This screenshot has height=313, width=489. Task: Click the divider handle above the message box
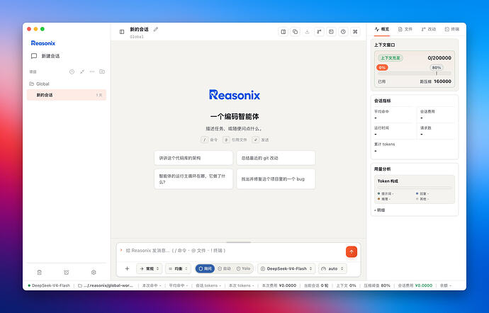(x=239, y=242)
